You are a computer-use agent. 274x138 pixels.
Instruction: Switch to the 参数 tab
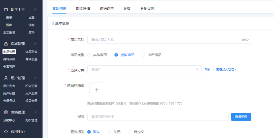(x=127, y=9)
